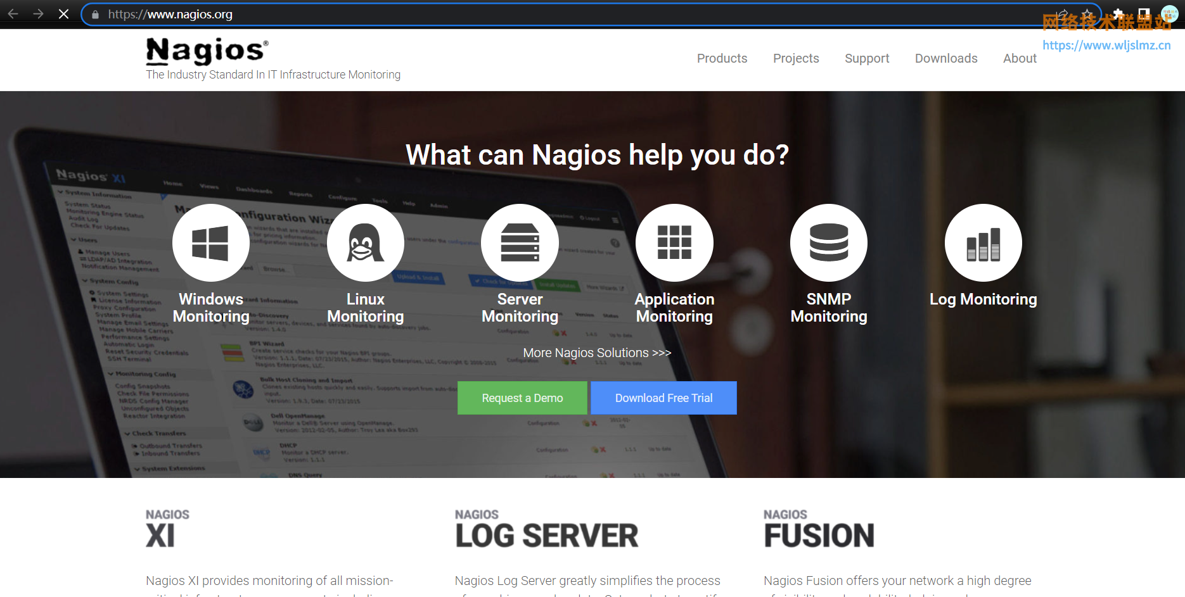Screen dimensions: 1185x597
Task: Go forward with the browser forward arrow
Action: [38, 14]
